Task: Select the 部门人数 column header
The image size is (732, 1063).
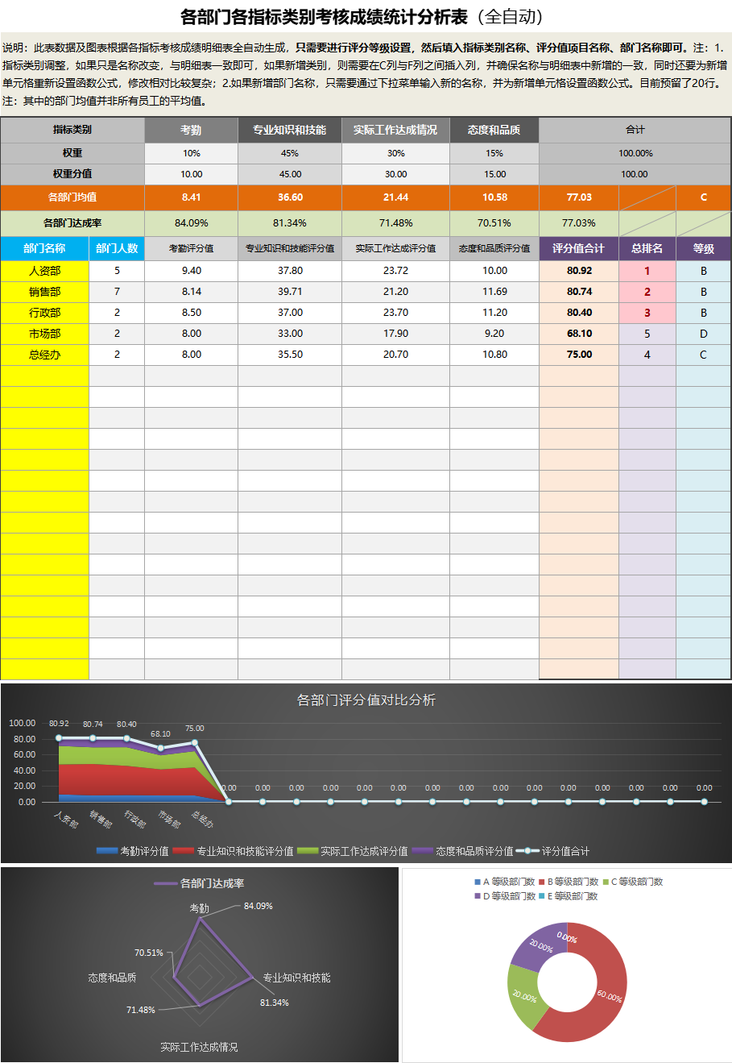Action: (x=117, y=248)
